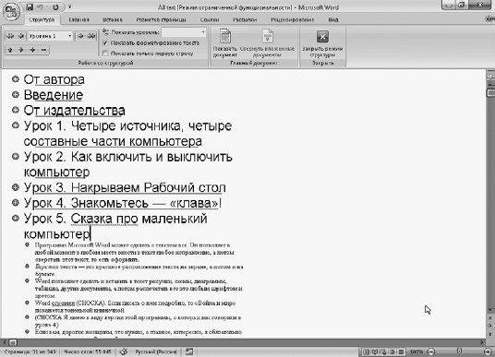Image resolution: width=495 pixels, height=357 pixels.
Task: Open the Уровень 1 outline level dropdown
Action: point(50,36)
